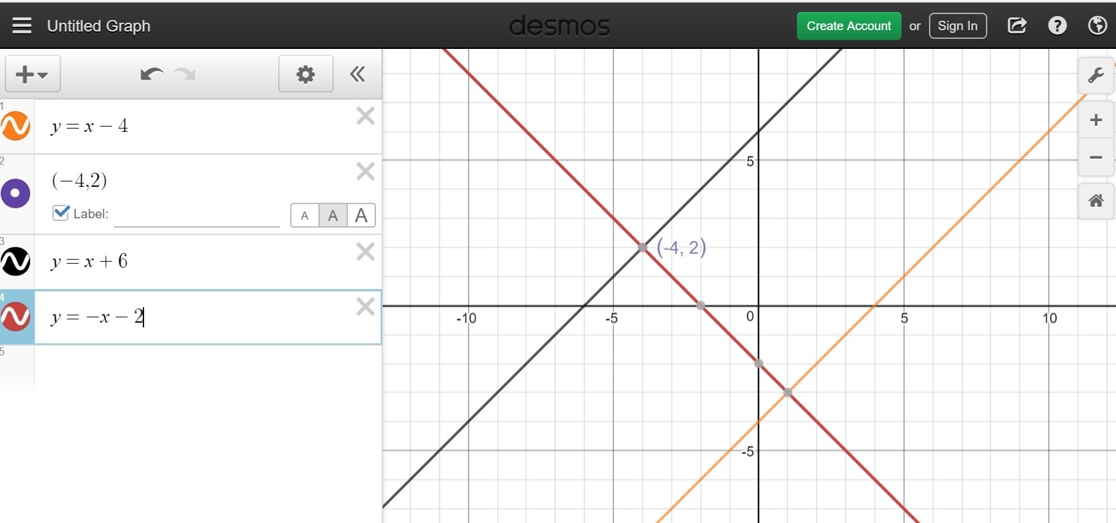Choose the medium label size A
The width and height of the screenshot is (1116, 523).
[333, 216]
